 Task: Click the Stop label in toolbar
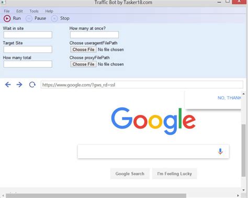pyautogui.click(x=65, y=18)
